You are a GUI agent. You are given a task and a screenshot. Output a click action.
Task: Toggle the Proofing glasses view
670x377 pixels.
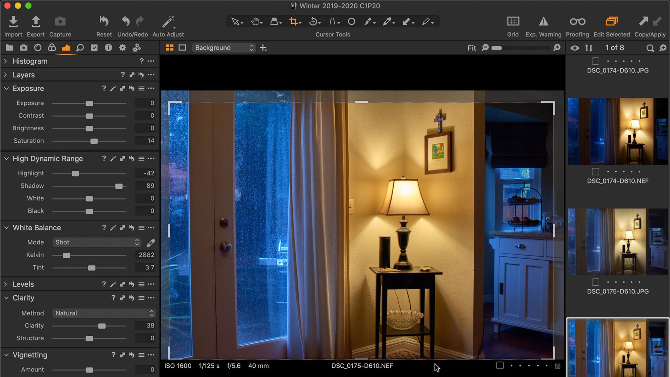577,21
